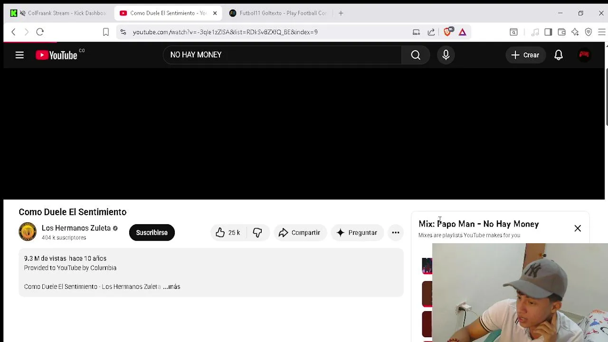
Task: Click the search magnifier button
Action: click(416, 55)
